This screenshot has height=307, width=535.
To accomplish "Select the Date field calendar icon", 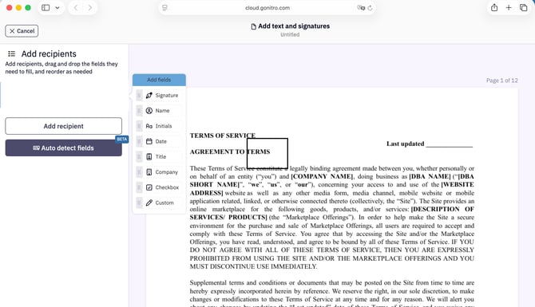I will click(x=149, y=141).
